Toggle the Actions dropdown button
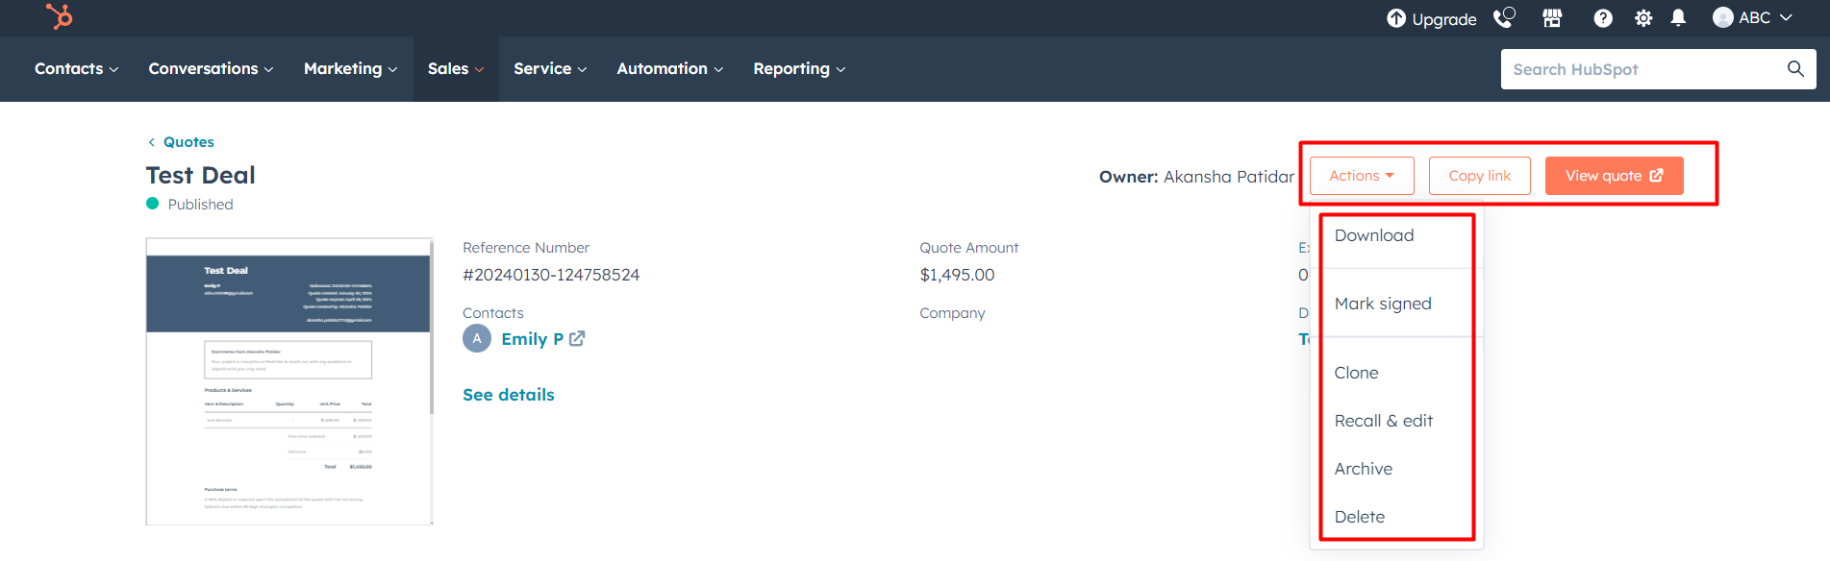1830x561 pixels. pos(1362,176)
